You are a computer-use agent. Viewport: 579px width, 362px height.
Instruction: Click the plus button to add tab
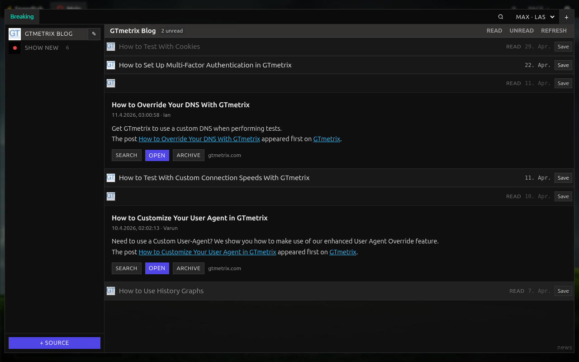click(566, 17)
